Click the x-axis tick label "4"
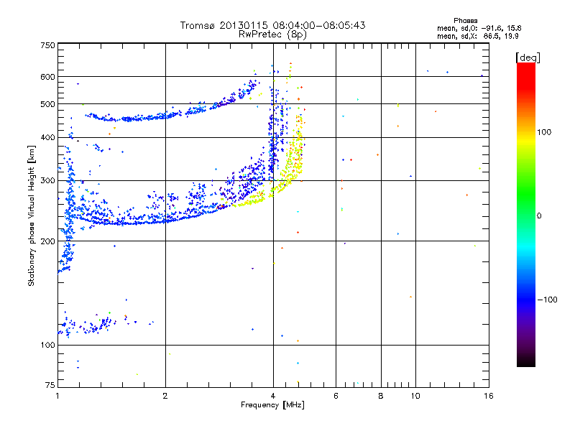The image size is (575, 431). pos(273,396)
